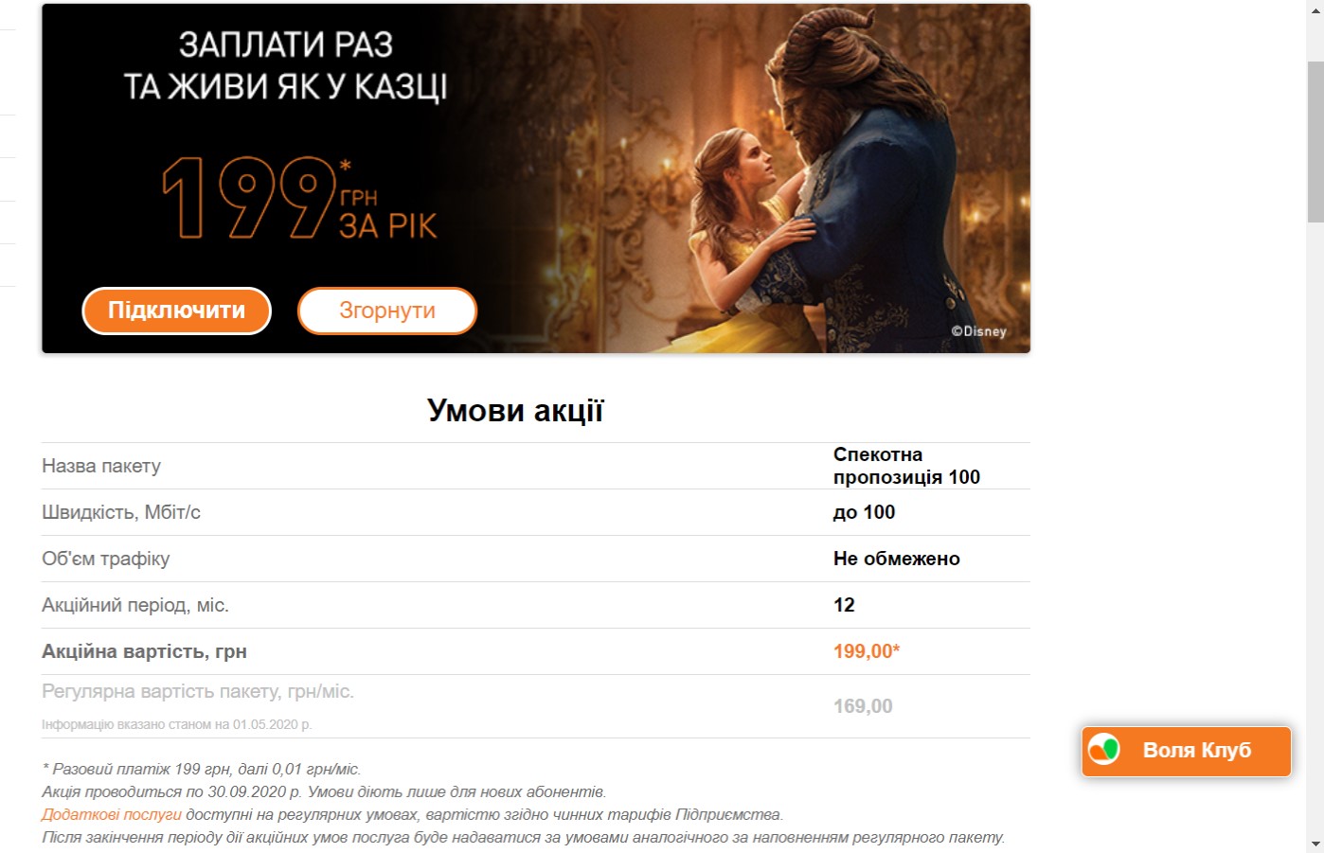
Task: Click the scrollbar down arrow
Action: (1315, 844)
